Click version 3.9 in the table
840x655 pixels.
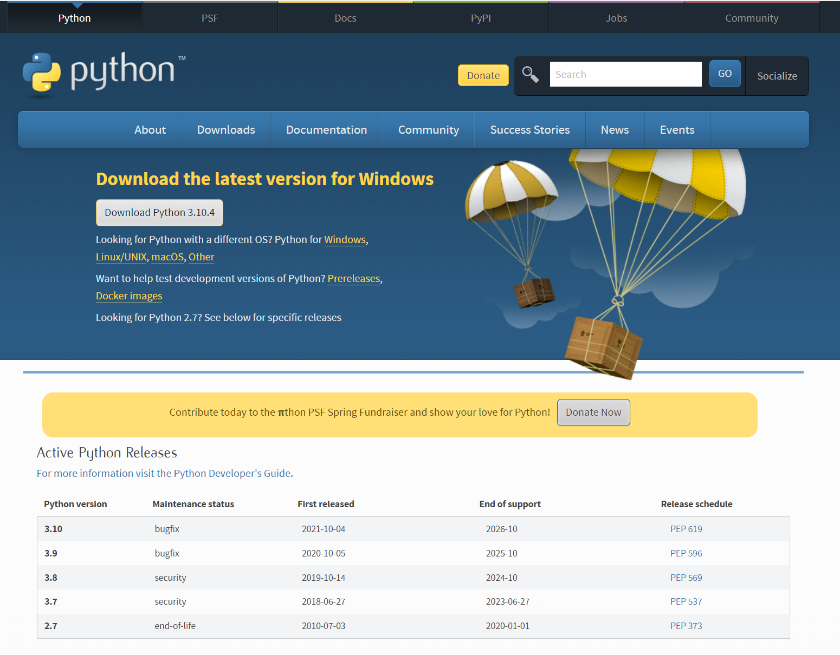point(51,553)
